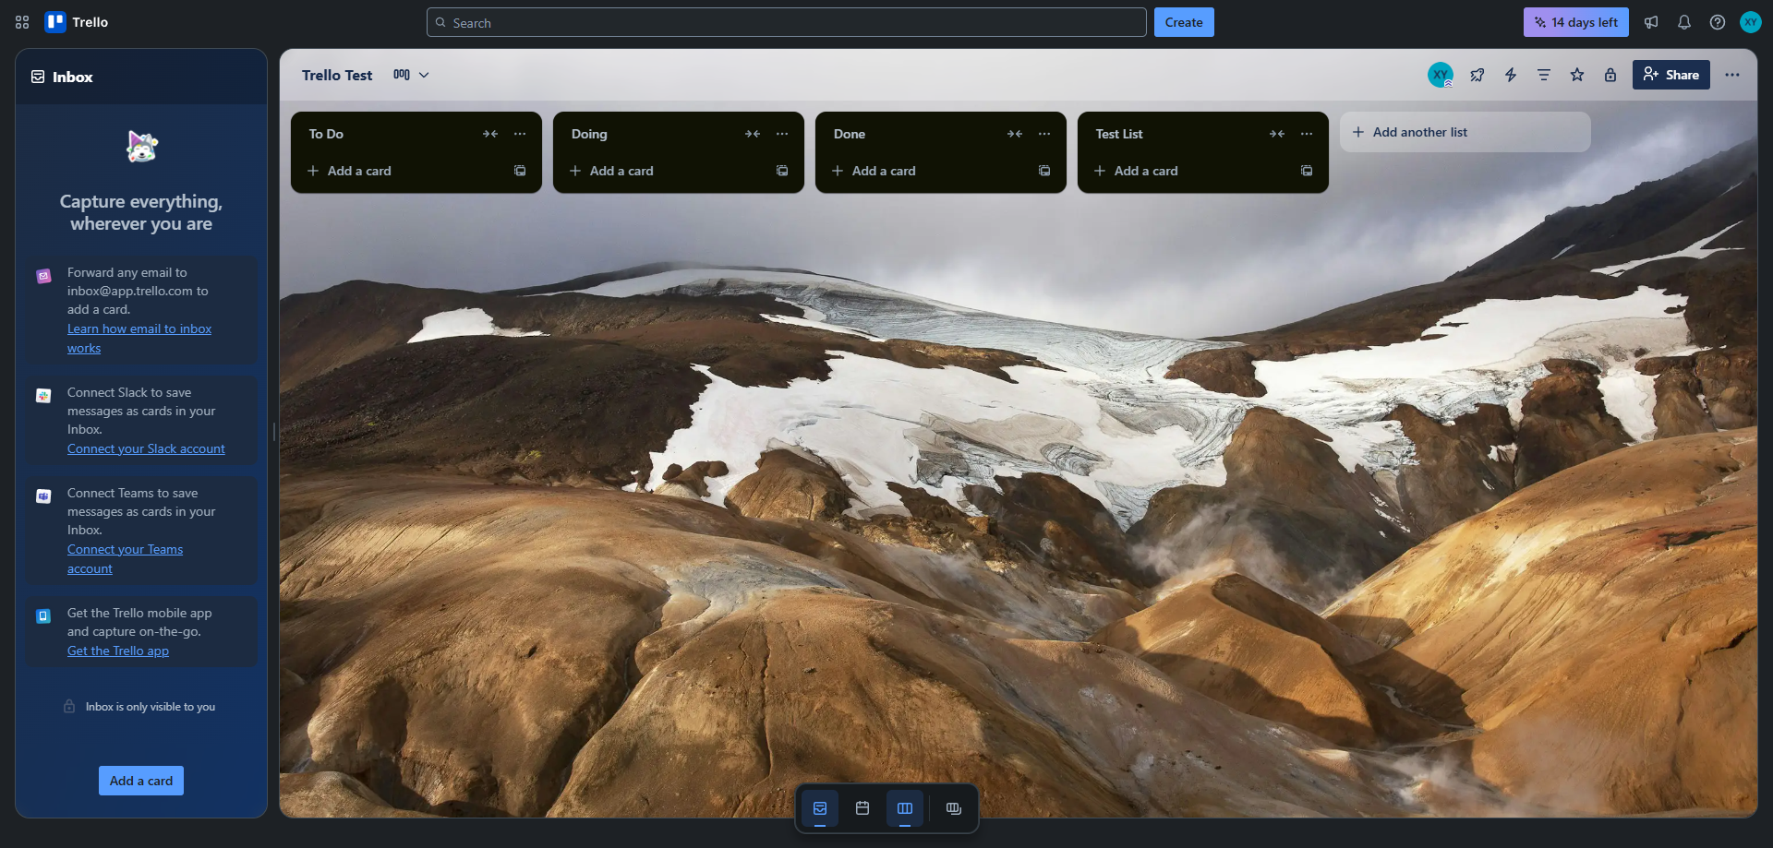This screenshot has height=848, width=1773.
Task: Click Connect your Slack account link
Action: [146, 448]
